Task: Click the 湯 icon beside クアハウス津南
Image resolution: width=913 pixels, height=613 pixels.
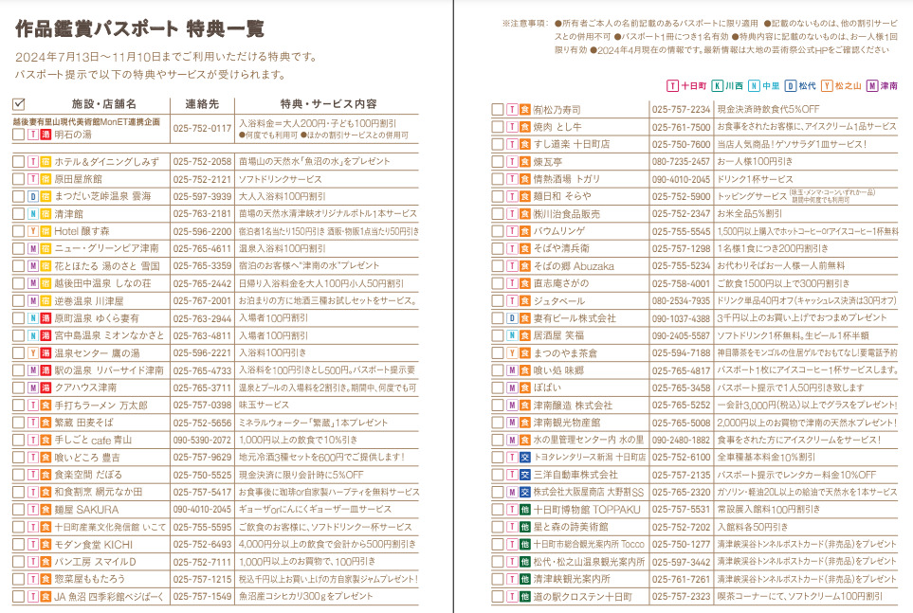Action: point(46,388)
